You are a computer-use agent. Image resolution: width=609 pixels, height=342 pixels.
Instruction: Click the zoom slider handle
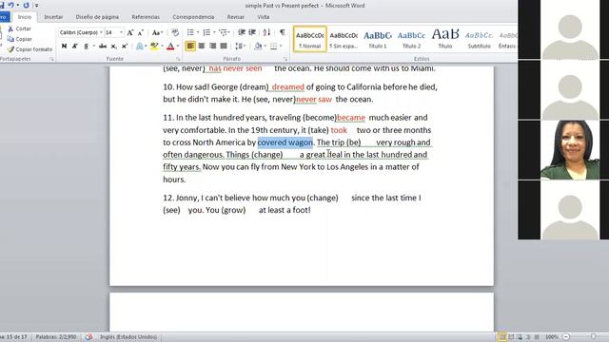pos(593,336)
